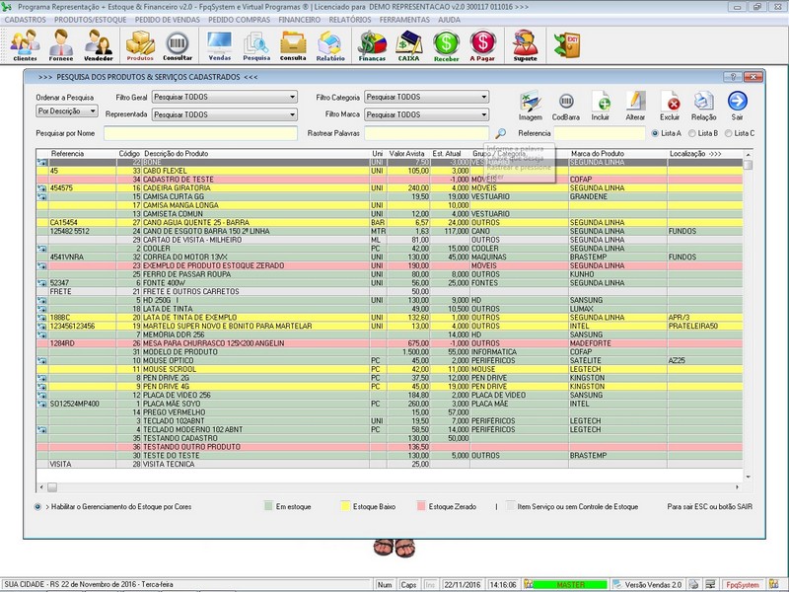Viewport: 789px width, 592px height.
Task: Click the CodBarra barcode icon
Action: click(566, 104)
